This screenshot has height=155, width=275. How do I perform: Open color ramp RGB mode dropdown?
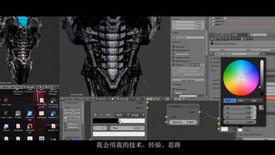coord(122,115)
